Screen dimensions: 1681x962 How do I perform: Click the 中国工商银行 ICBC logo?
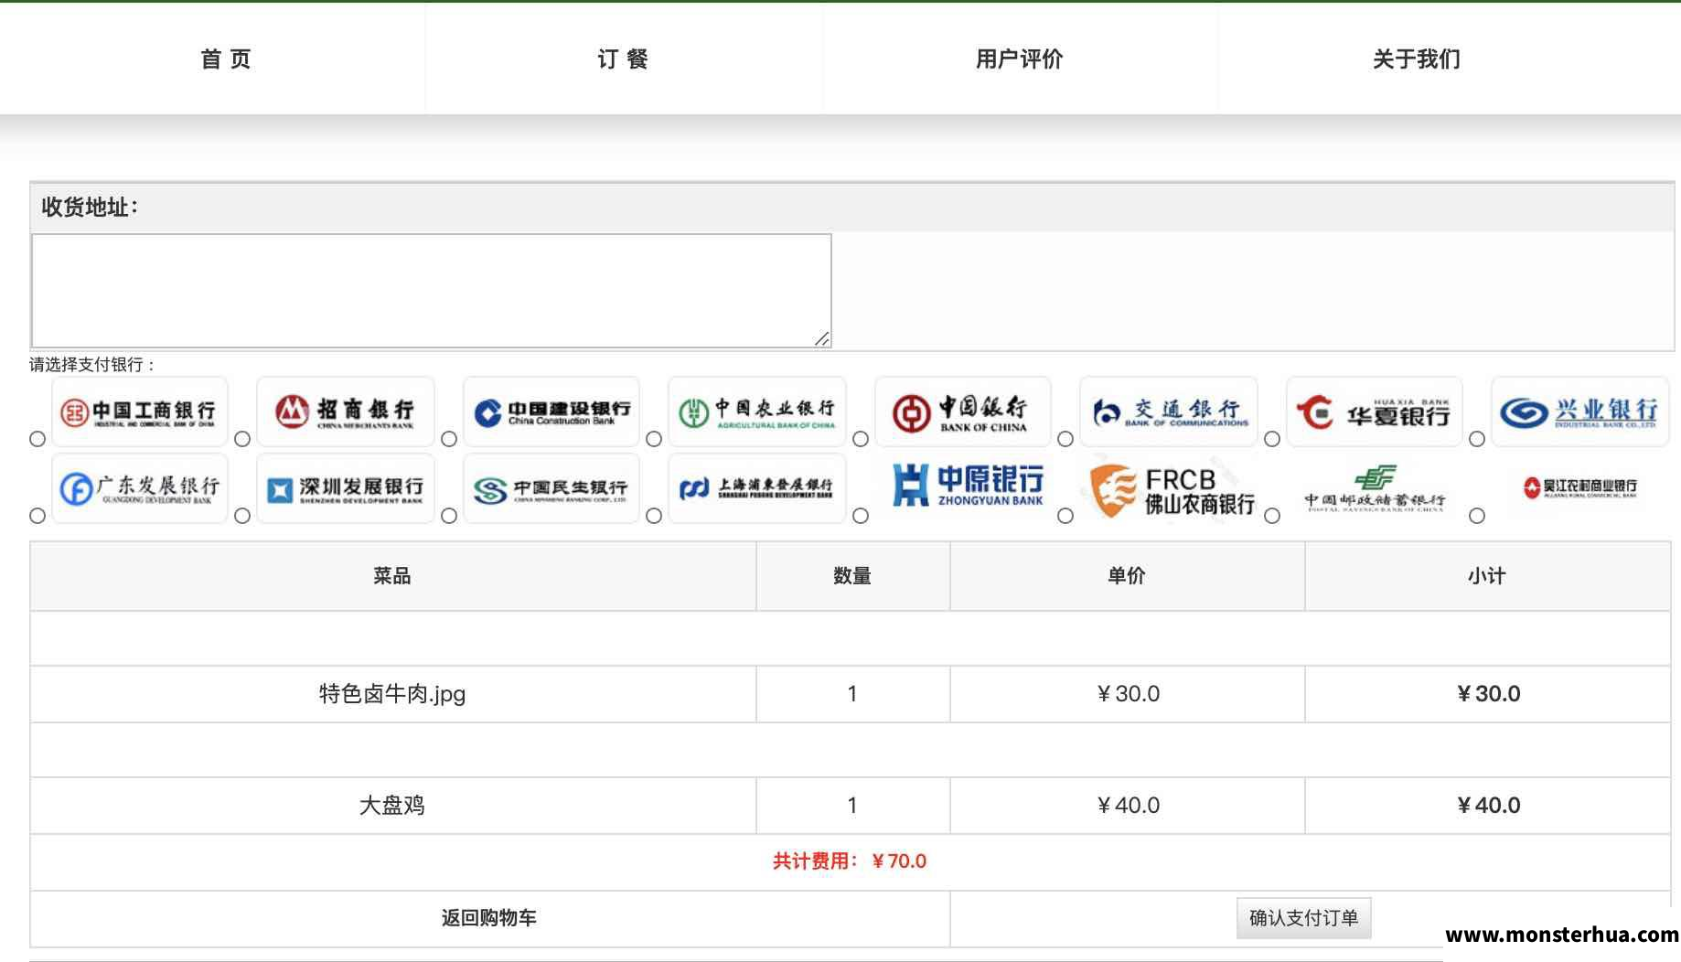140,412
